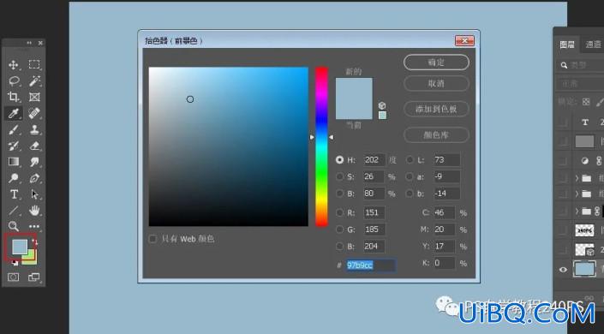Select the Path Selection arrow tool
Viewport: 604px width, 334px height.
pos(34,194)
